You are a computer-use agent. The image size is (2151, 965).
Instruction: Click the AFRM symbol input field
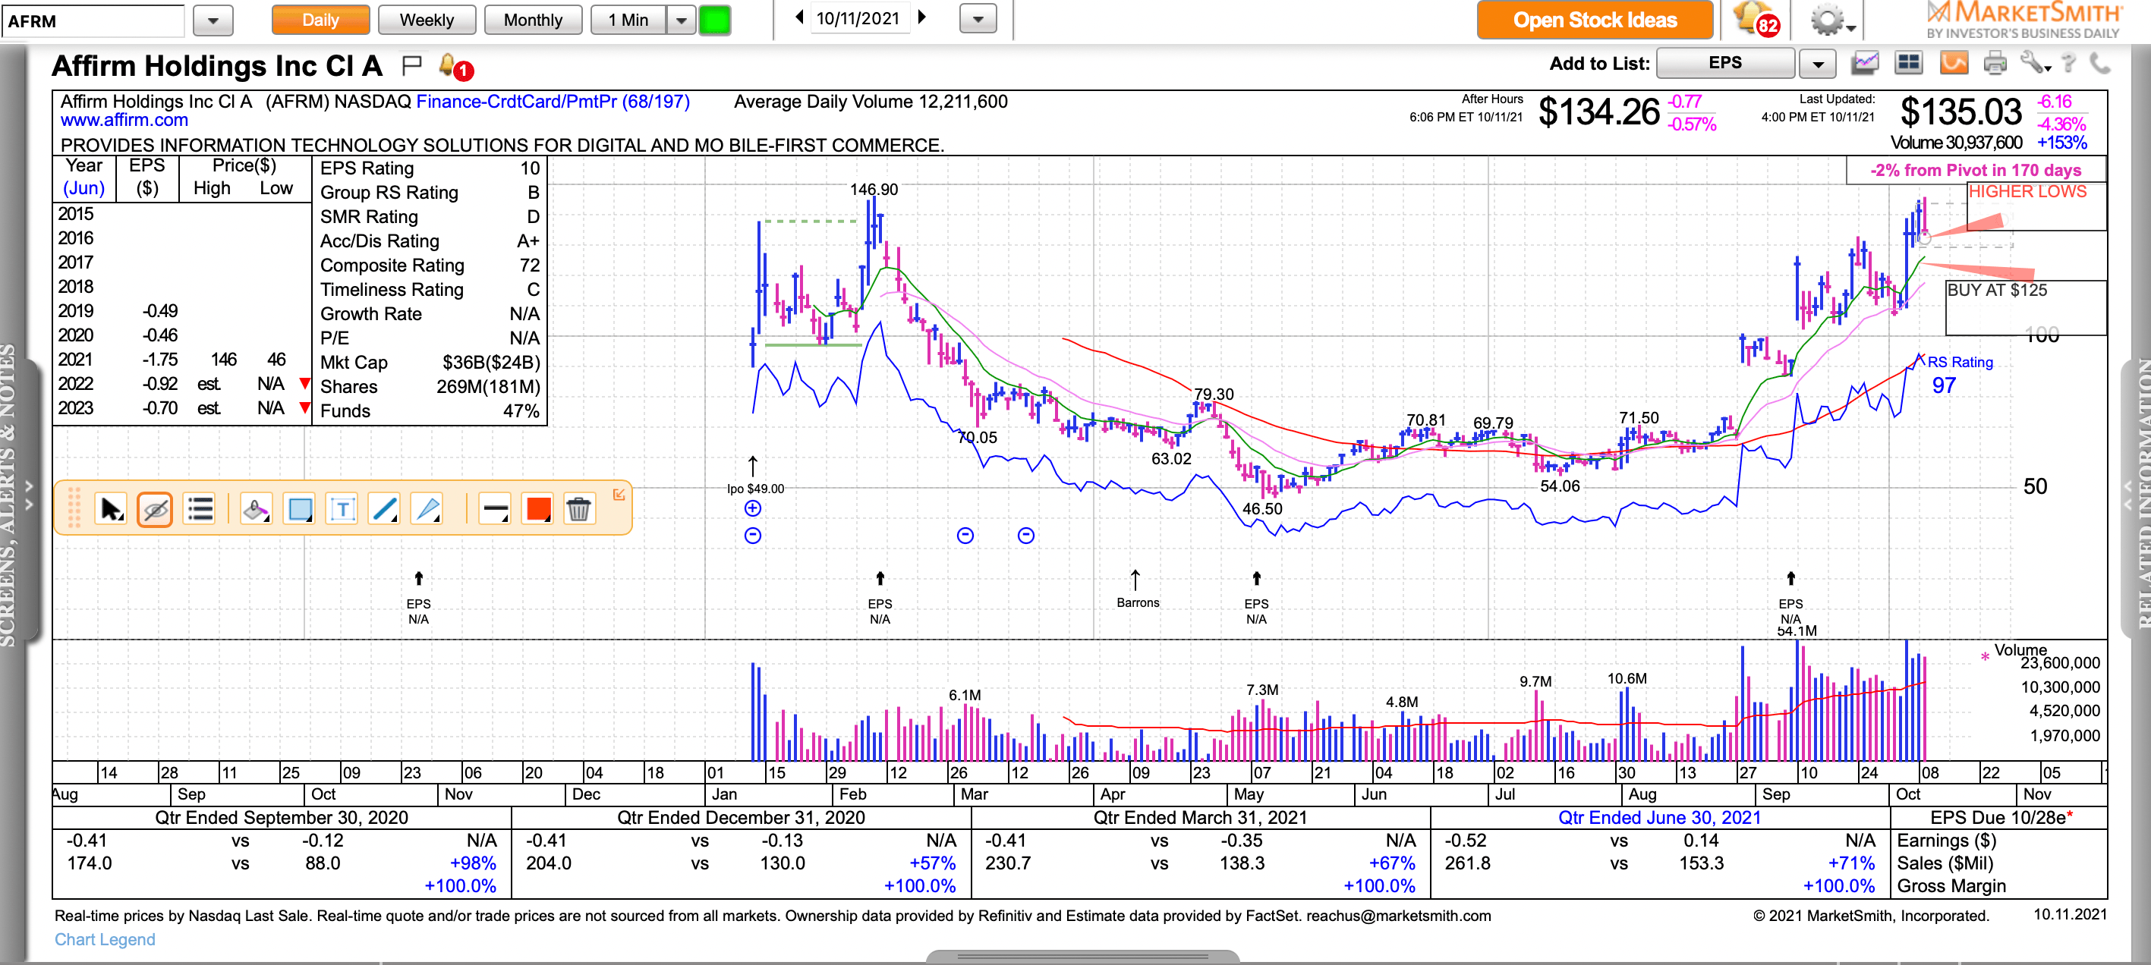point(93,21)
